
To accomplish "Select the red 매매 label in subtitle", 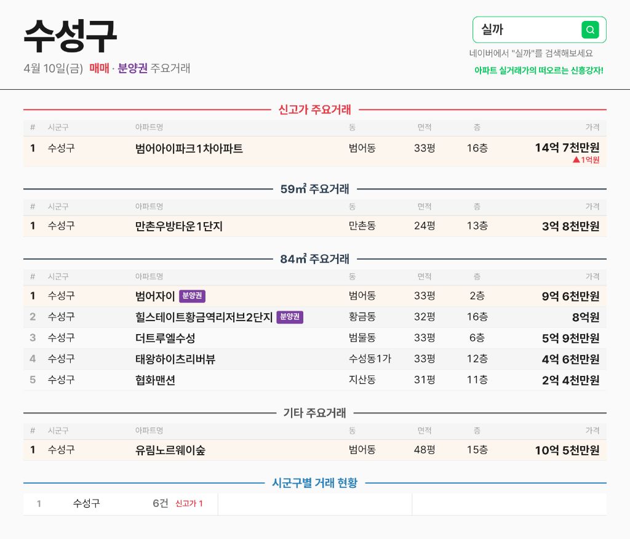I will pos(99,68).
